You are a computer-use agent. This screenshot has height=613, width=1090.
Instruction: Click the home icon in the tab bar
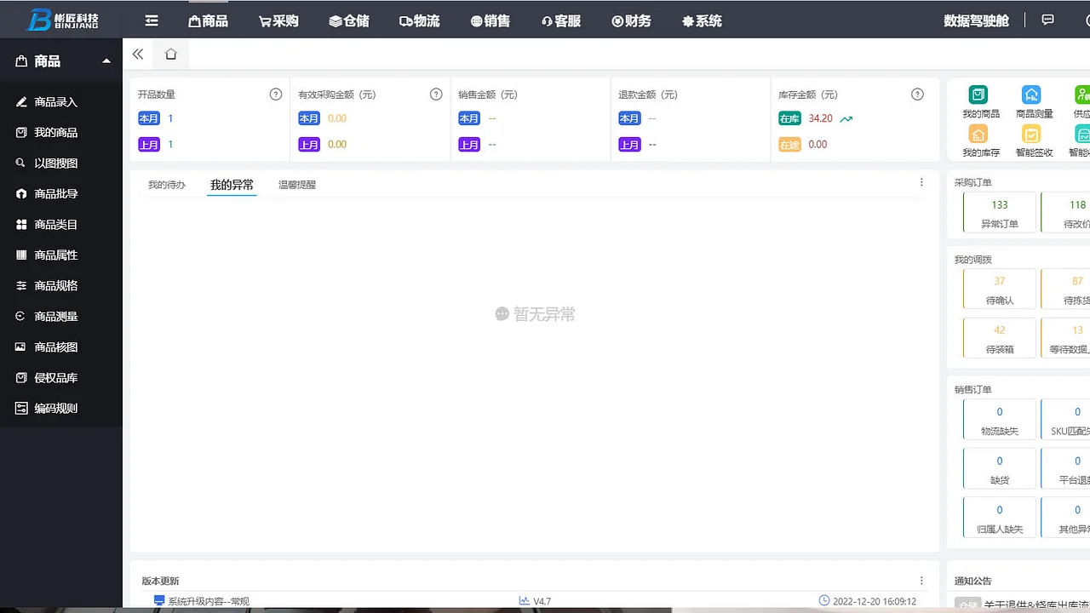(x=170, y=53)
